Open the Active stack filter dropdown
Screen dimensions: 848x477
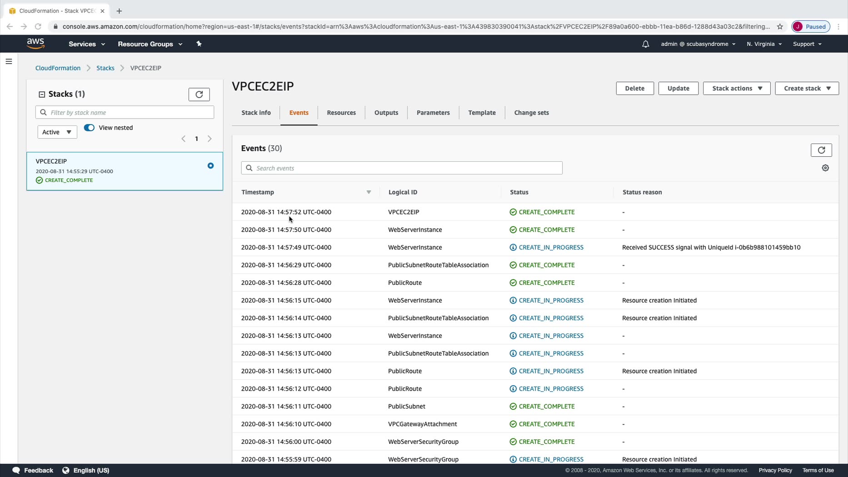[x=57, y=132]
